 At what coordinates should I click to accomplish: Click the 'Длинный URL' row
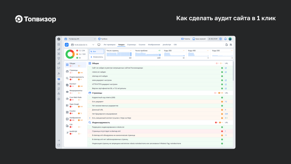pyautogui.click(x=160, y=110)
